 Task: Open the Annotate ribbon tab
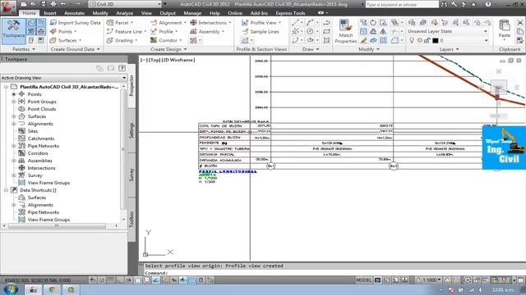(x=74, y=13)
